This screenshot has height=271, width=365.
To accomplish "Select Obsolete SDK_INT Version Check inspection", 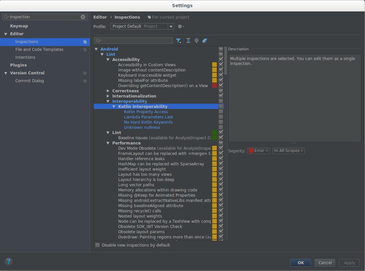I will pyautogui.click(x=150, y=227).
